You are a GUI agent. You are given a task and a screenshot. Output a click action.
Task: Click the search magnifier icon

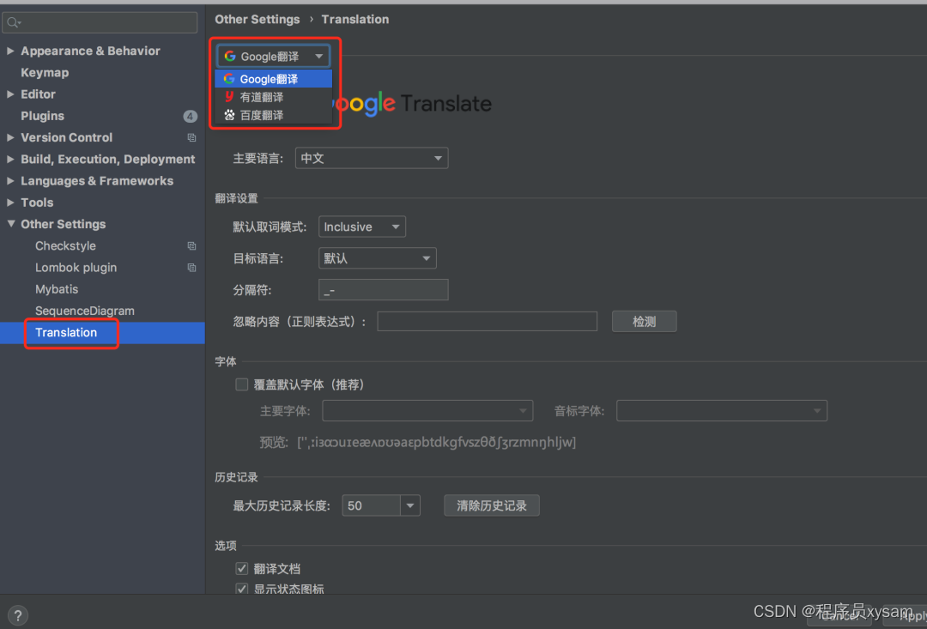pos(13,23)
